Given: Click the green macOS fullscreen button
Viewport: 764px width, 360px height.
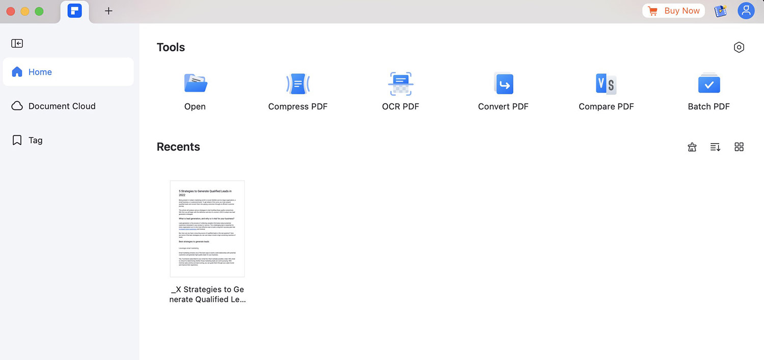Looking at the screenshot, I should tap(39, 11).
